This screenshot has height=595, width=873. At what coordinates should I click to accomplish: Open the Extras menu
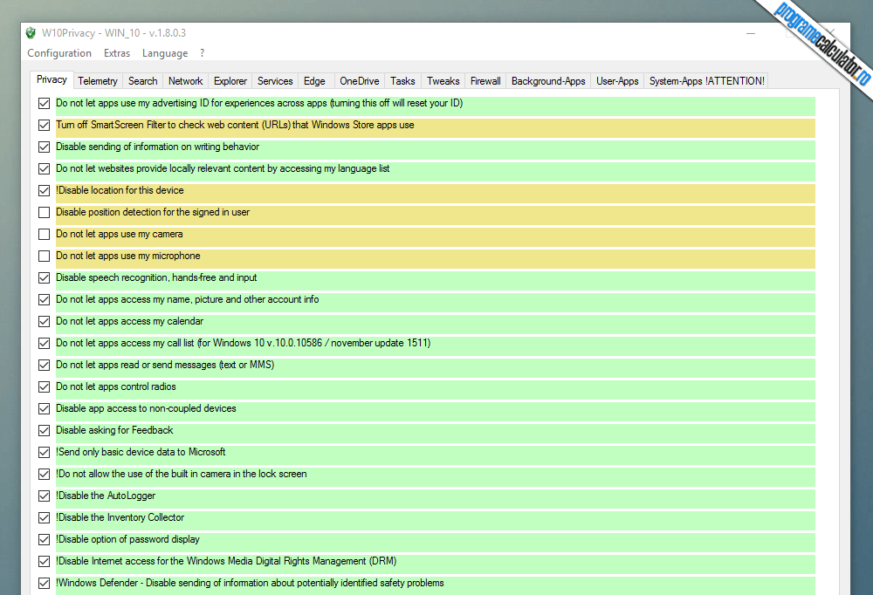(x=117, y=53)
